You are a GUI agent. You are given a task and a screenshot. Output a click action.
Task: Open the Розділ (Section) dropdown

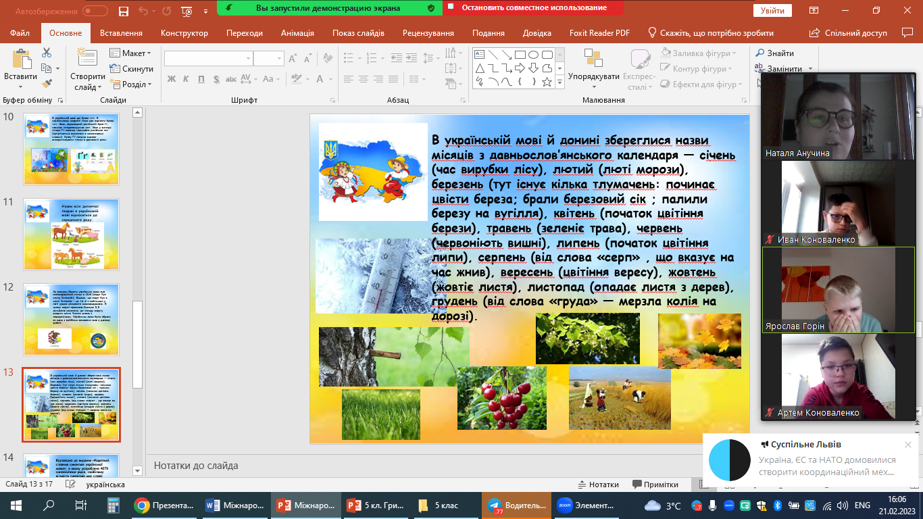[x=130, y=84]
